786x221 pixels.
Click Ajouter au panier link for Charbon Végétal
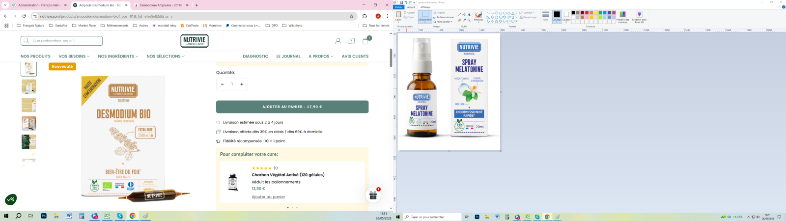point(268,197)
